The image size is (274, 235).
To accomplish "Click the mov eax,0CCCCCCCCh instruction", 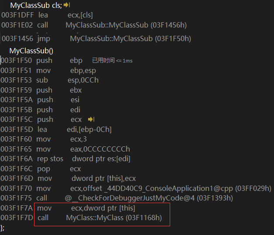I will tap(65, 149).
